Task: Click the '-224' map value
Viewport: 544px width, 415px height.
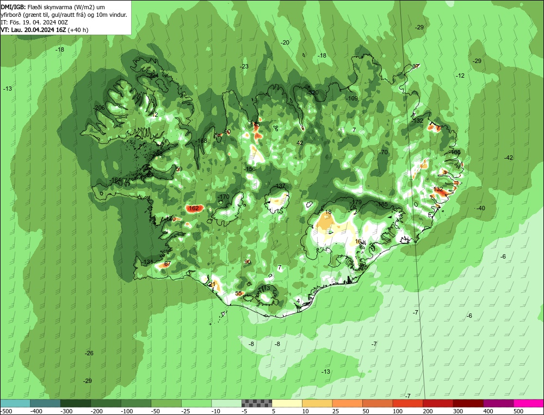Action: click(x=153, y=76)
